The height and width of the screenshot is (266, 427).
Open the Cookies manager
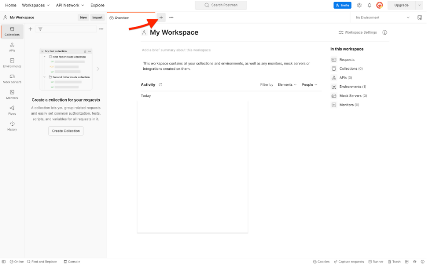coord(321,262)
